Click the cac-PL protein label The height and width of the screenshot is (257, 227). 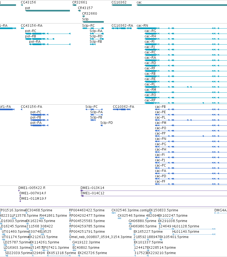tap(160, 117)
